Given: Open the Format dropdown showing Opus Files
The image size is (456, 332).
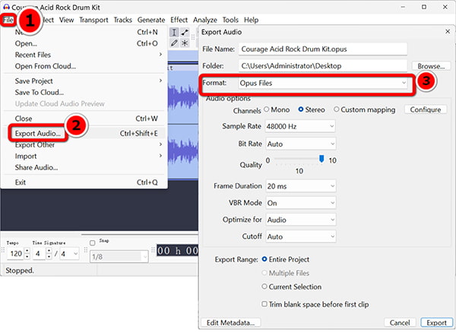Looking at the screenshot, I should pos(323,84).
